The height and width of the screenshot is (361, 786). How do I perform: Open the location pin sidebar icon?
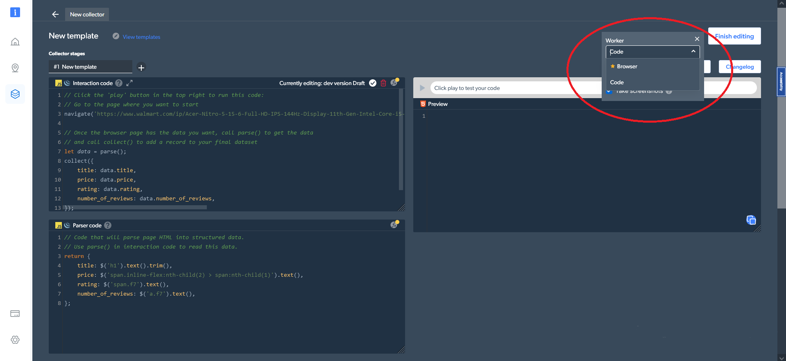coord(15,68)
